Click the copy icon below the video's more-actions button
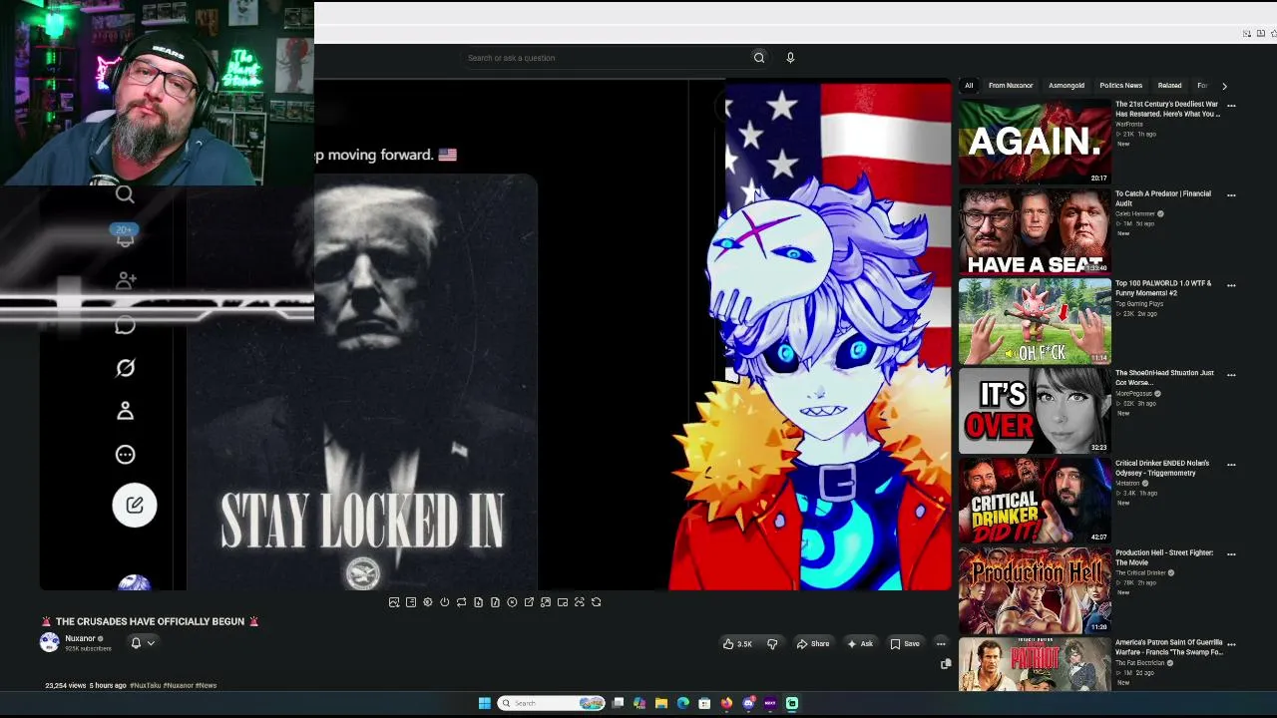 pos(946,664)
